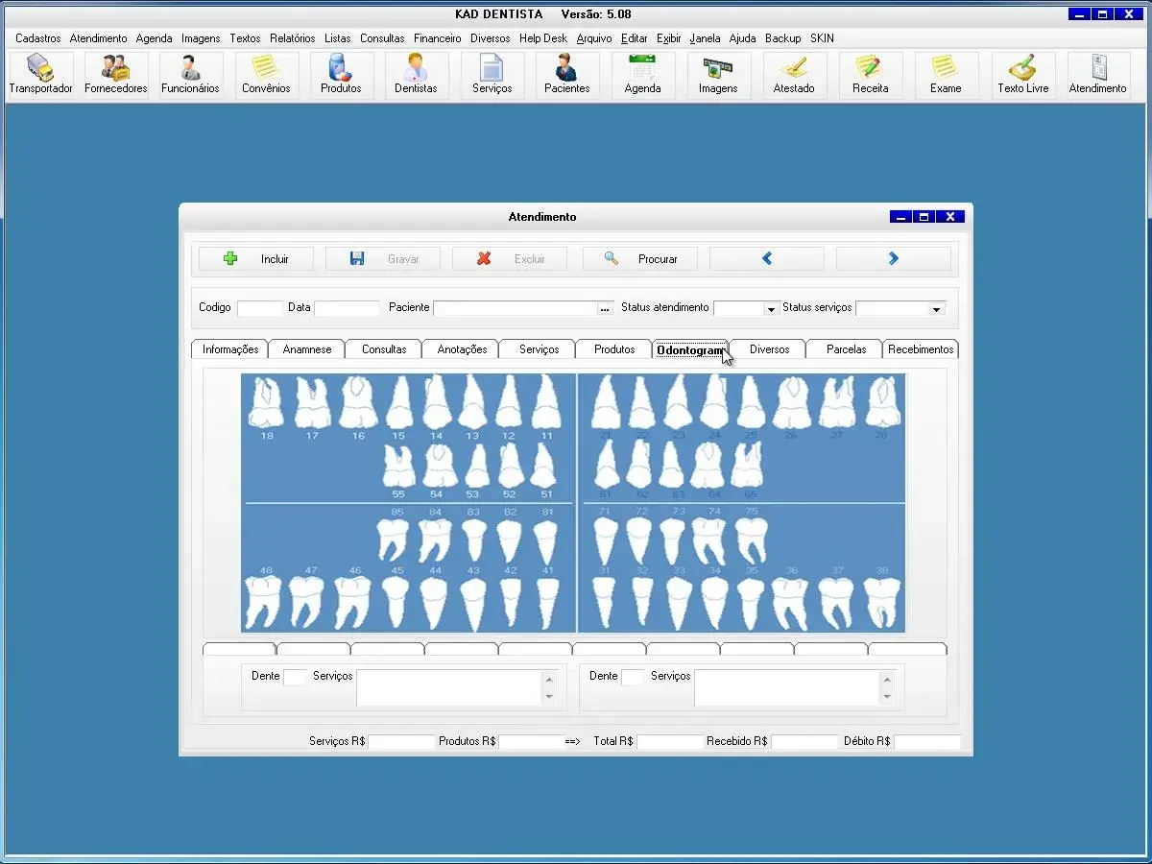Open the Agenda calendar toolbar icon

(x=642, y=75)
